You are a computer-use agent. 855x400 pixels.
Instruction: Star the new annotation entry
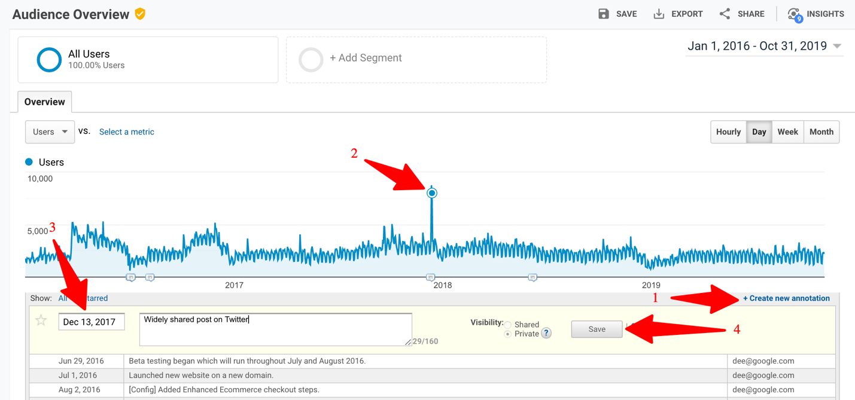pos(41,320)
